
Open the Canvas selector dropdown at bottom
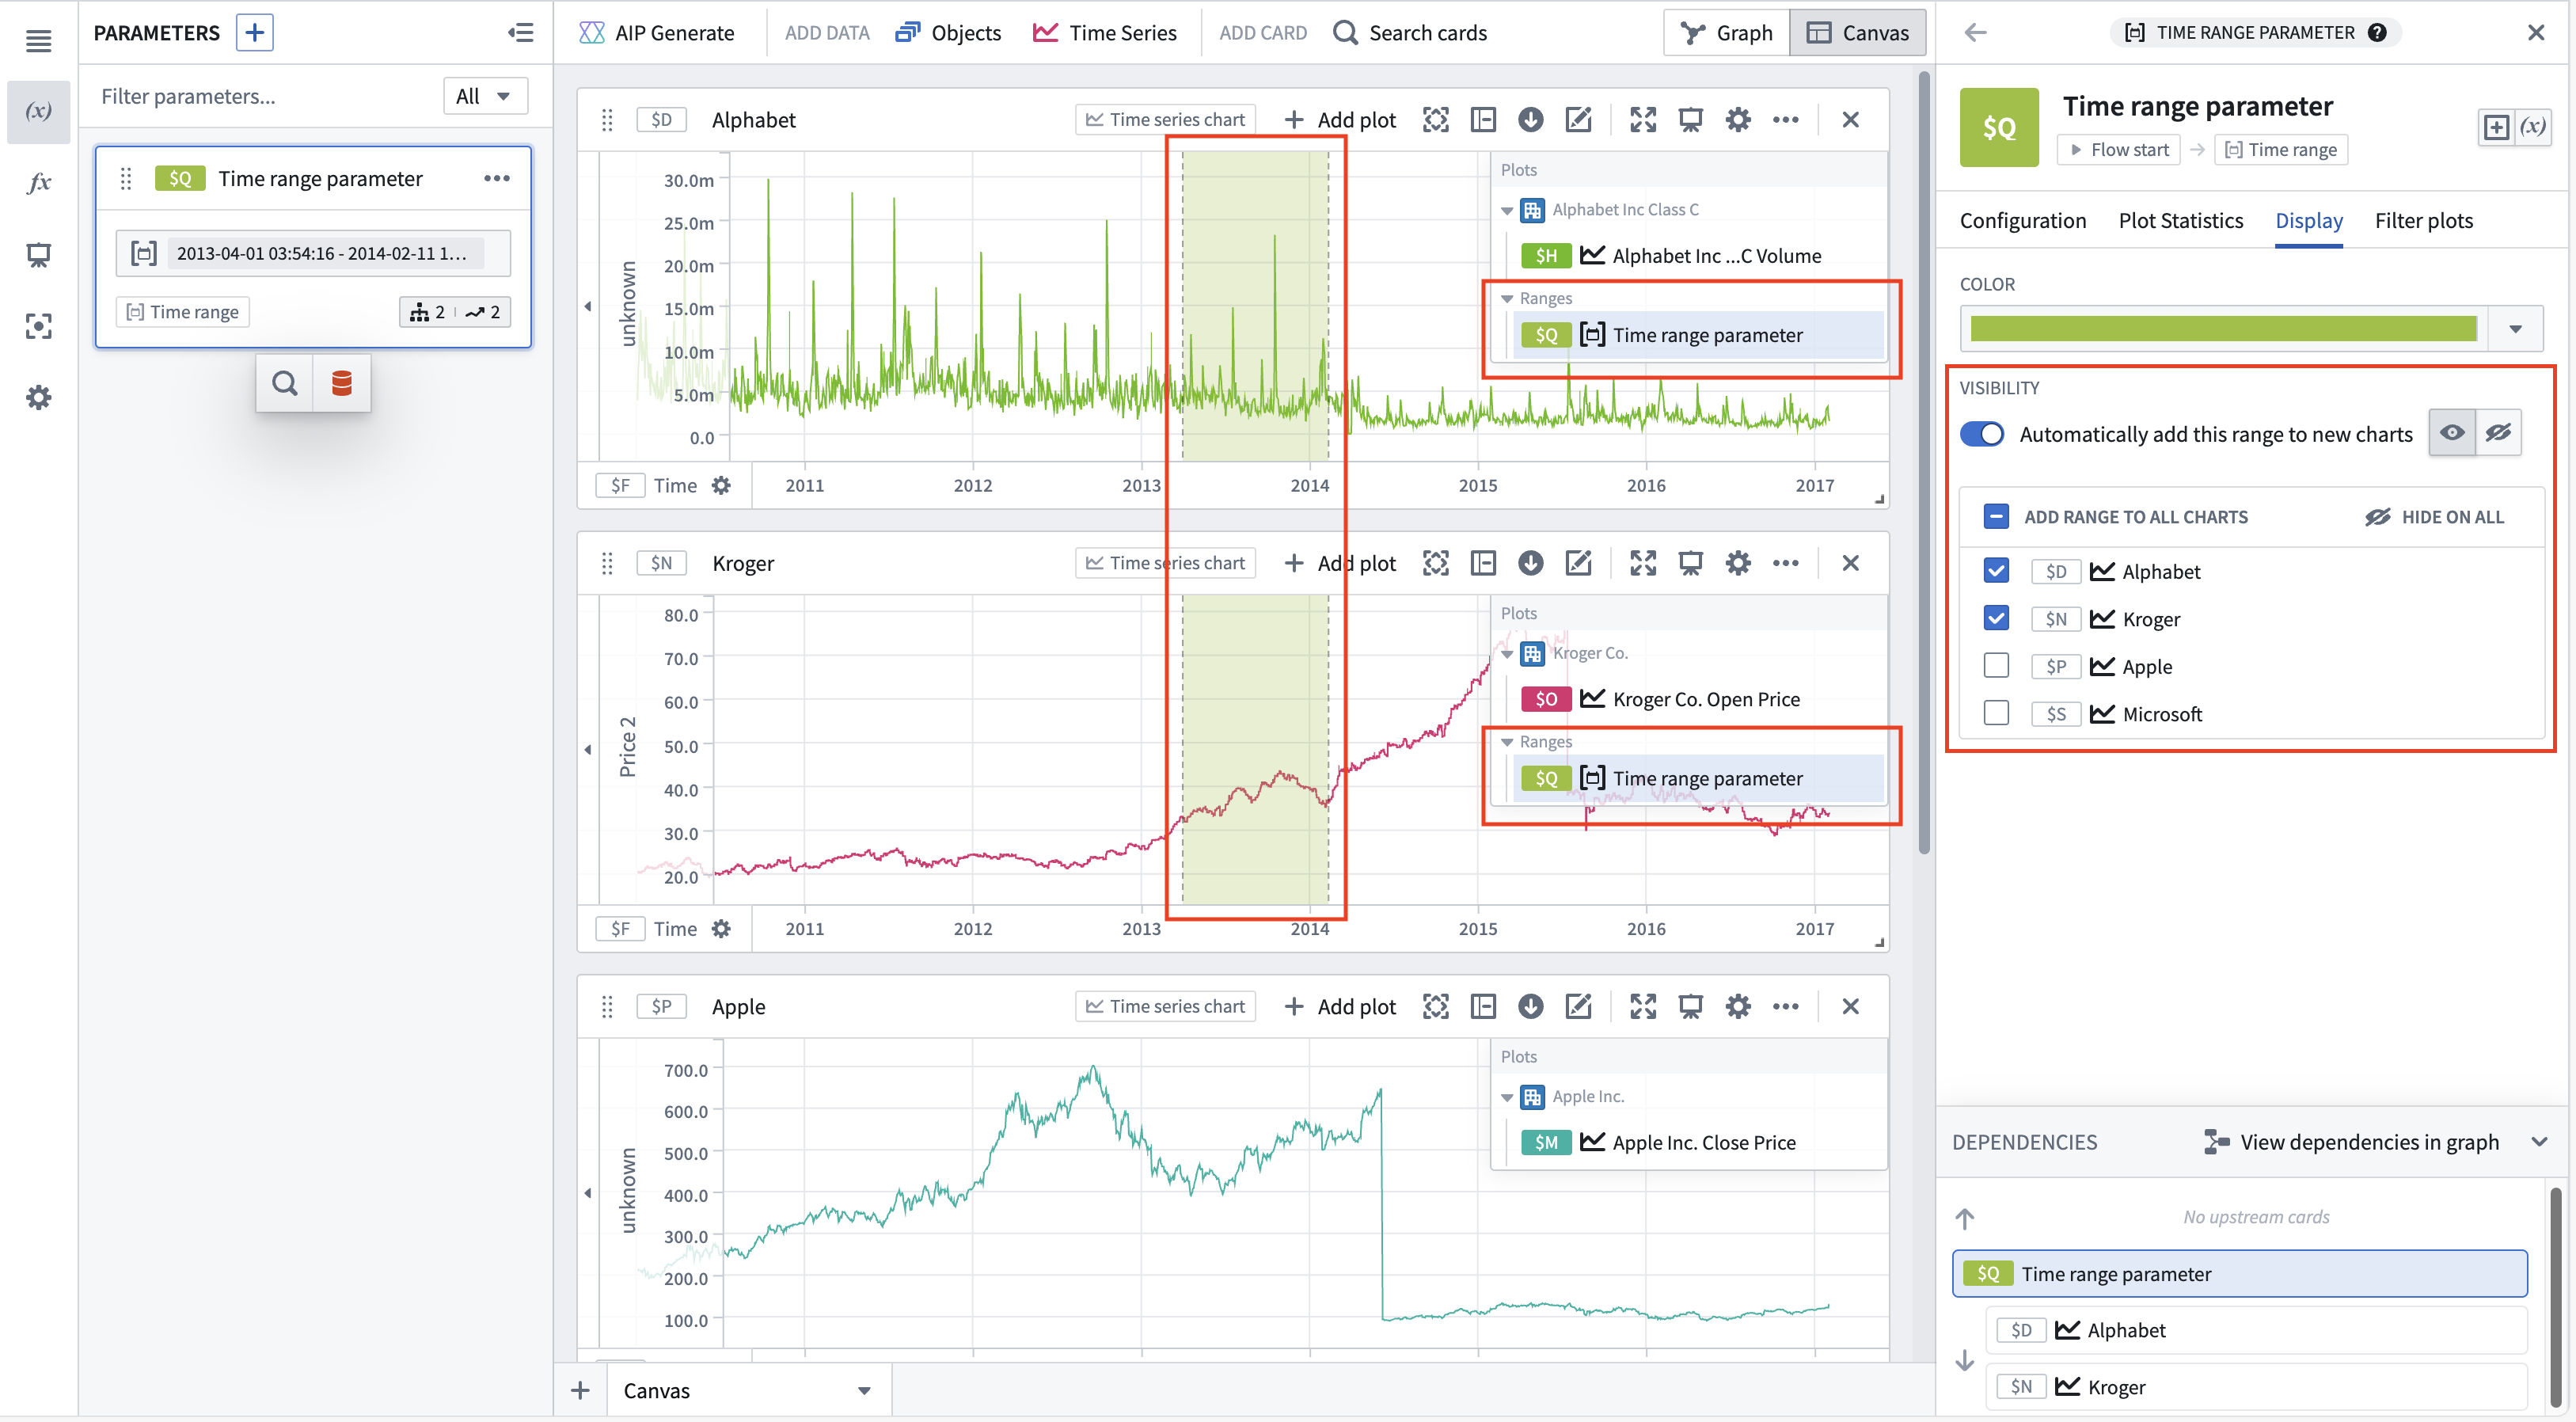[x=748, y=1390]
